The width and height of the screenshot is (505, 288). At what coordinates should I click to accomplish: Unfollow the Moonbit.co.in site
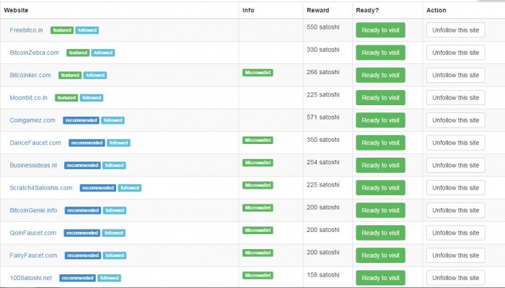(455, 97)
